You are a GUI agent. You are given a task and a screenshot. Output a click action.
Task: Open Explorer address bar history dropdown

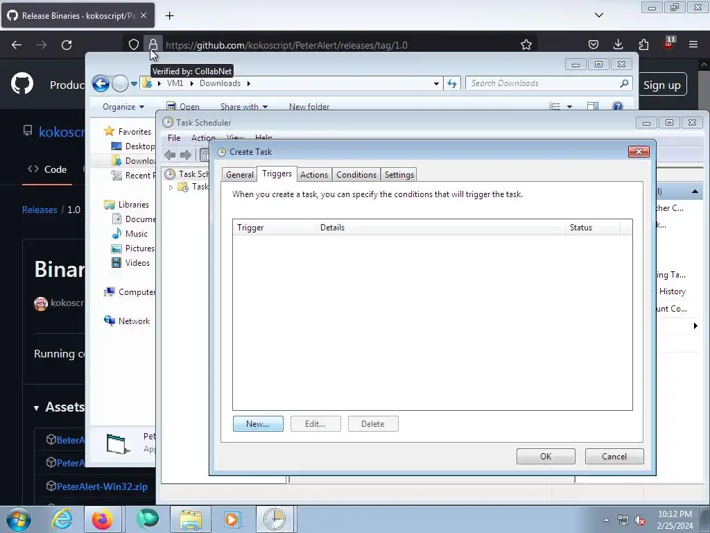[436, 83]
